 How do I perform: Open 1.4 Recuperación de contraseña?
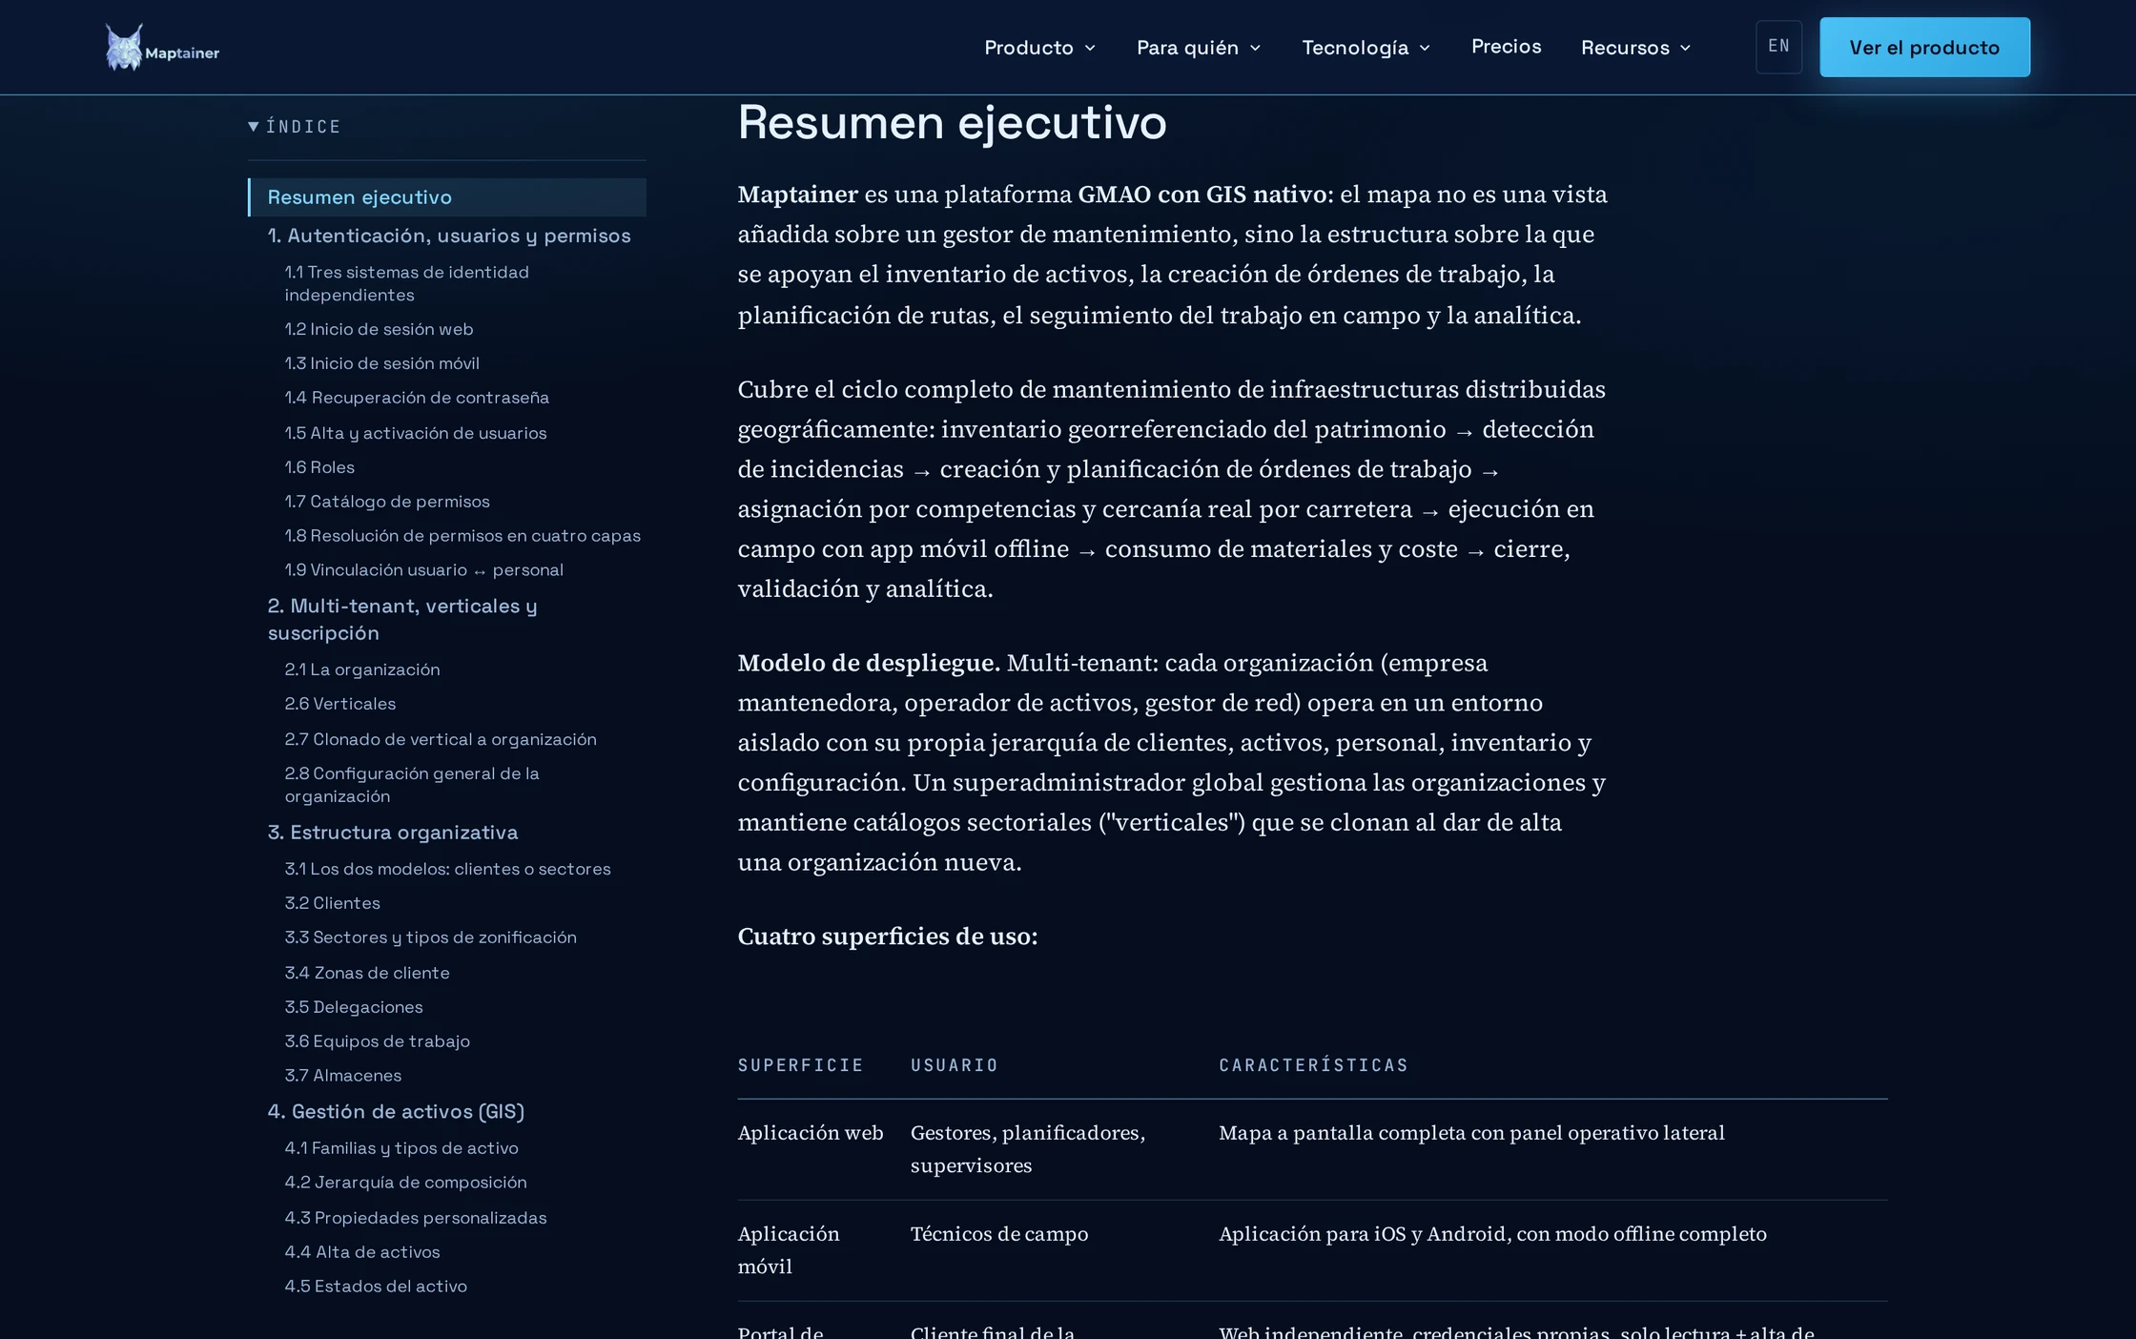(417, 398)
